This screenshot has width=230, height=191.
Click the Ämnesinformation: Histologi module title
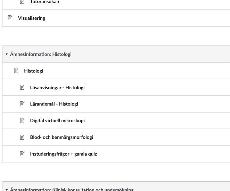pyautogui.click(x=41, y=54)
